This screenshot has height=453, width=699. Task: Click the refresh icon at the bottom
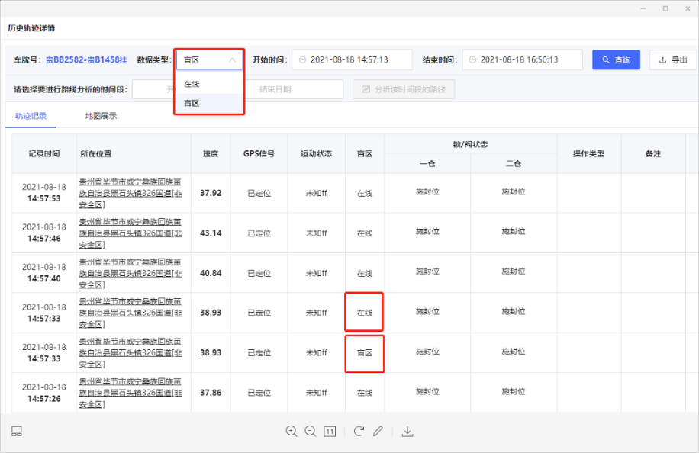pos(358,431)
